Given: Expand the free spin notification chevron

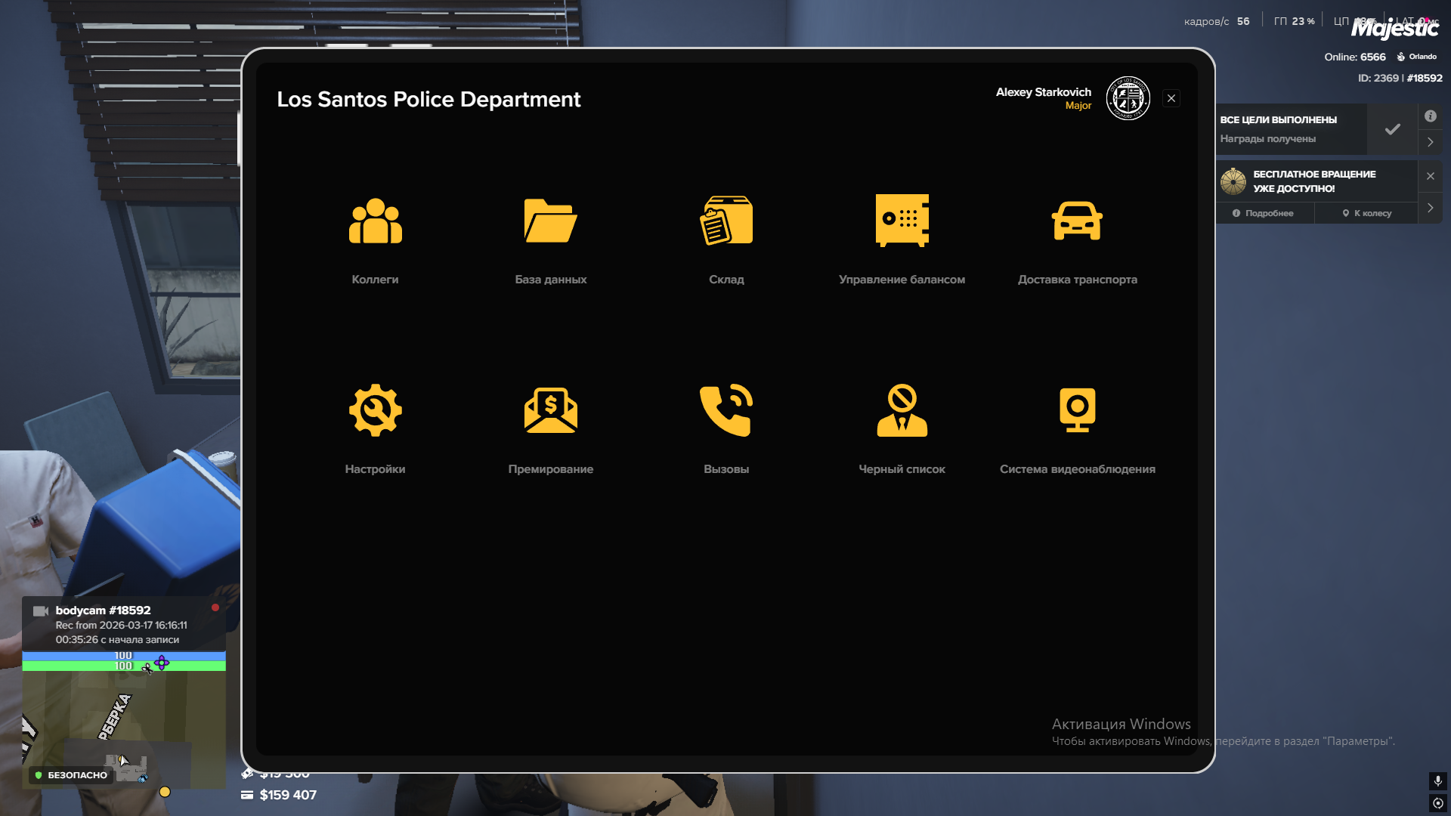Looking at the screenshot, I should (x=1430, y=208).
